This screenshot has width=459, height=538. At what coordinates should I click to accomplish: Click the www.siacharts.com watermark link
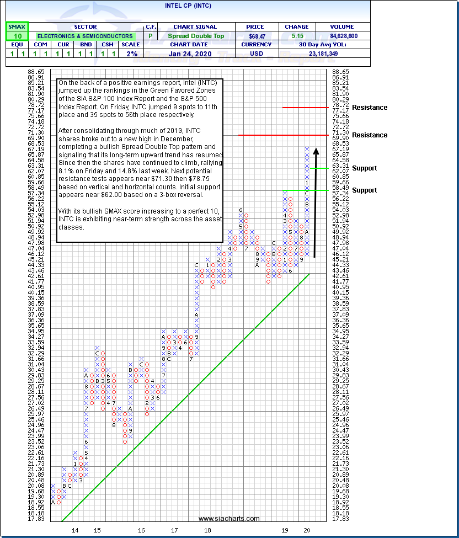point(229,519)
